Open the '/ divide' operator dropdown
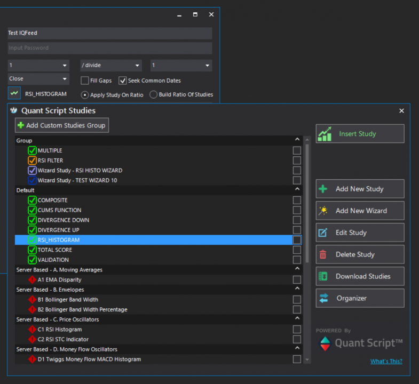 (x=111, y=66)
